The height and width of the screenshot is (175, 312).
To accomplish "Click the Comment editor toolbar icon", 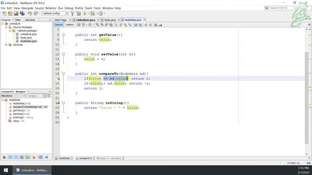I will [x=156, y=25].
